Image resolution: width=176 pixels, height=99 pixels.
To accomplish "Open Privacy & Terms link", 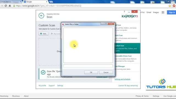I will point(142,96).
